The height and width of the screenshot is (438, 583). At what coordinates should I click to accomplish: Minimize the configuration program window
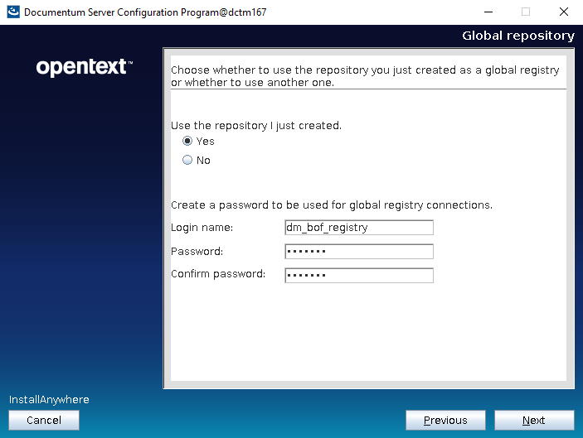click(x=487, y=12)
